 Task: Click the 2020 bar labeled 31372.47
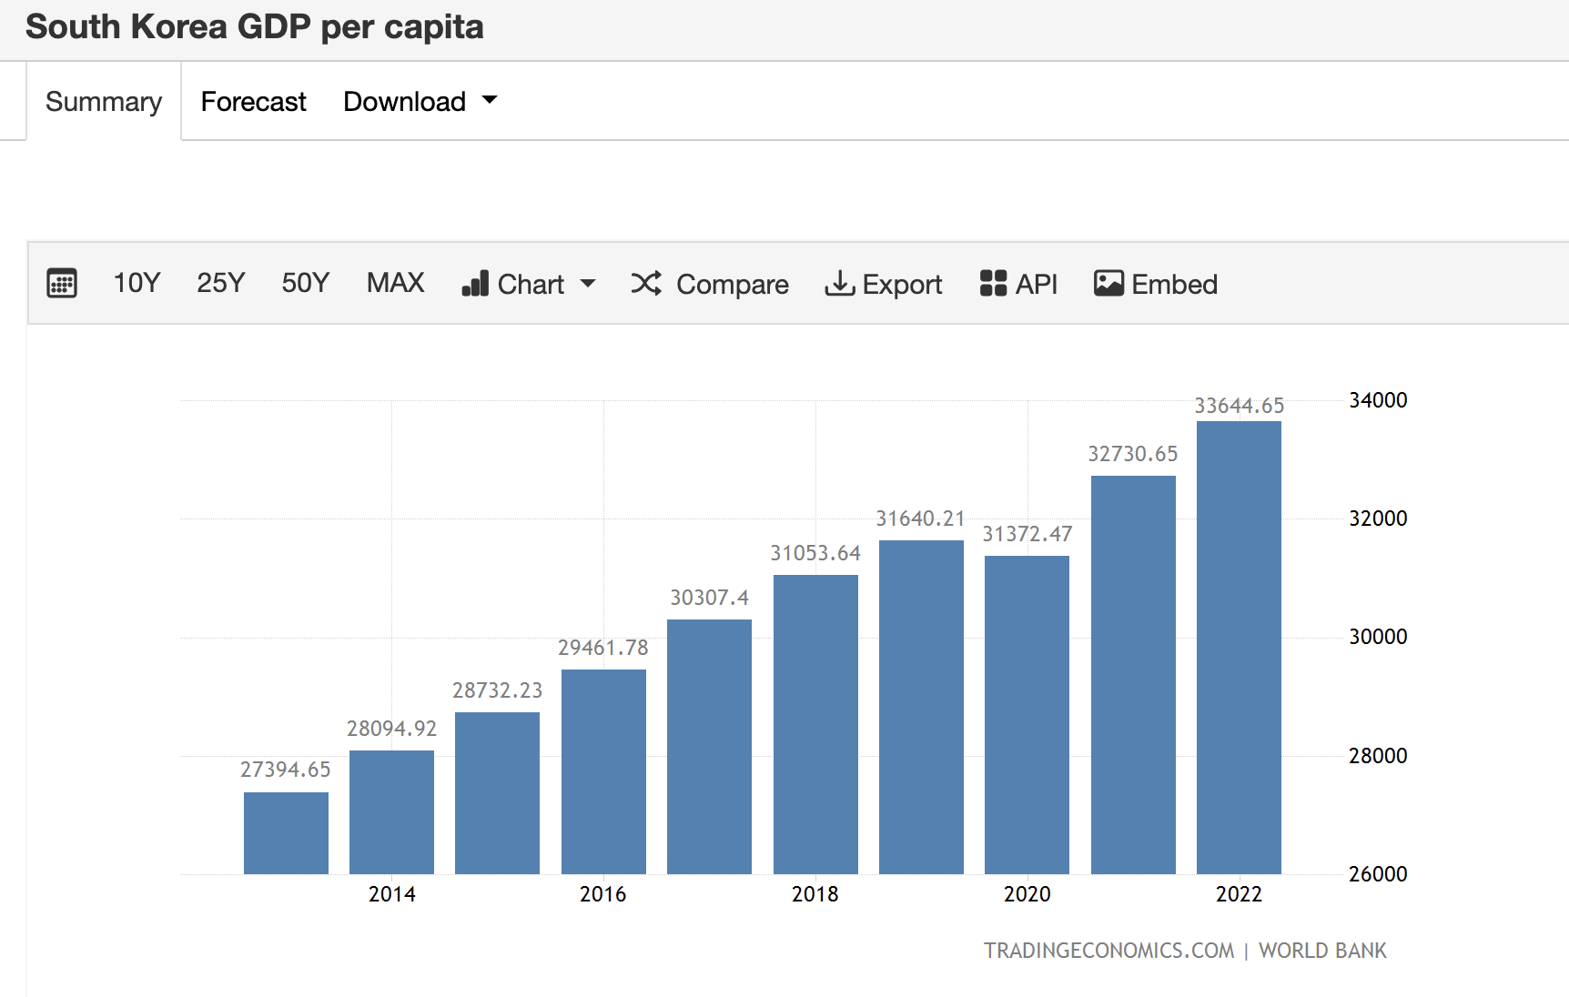1027,715
